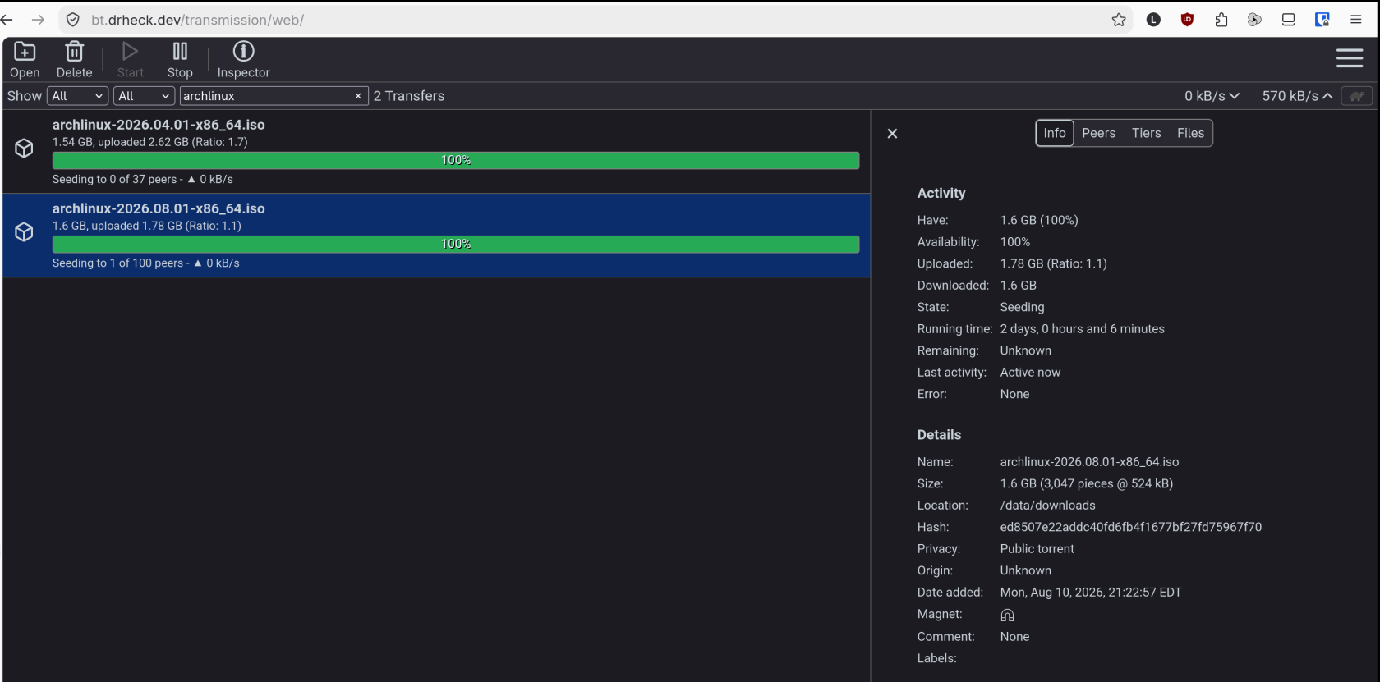Click the torrent hash value
The height and width of the screenshot is (682, 1380).
coord(1130,527)
